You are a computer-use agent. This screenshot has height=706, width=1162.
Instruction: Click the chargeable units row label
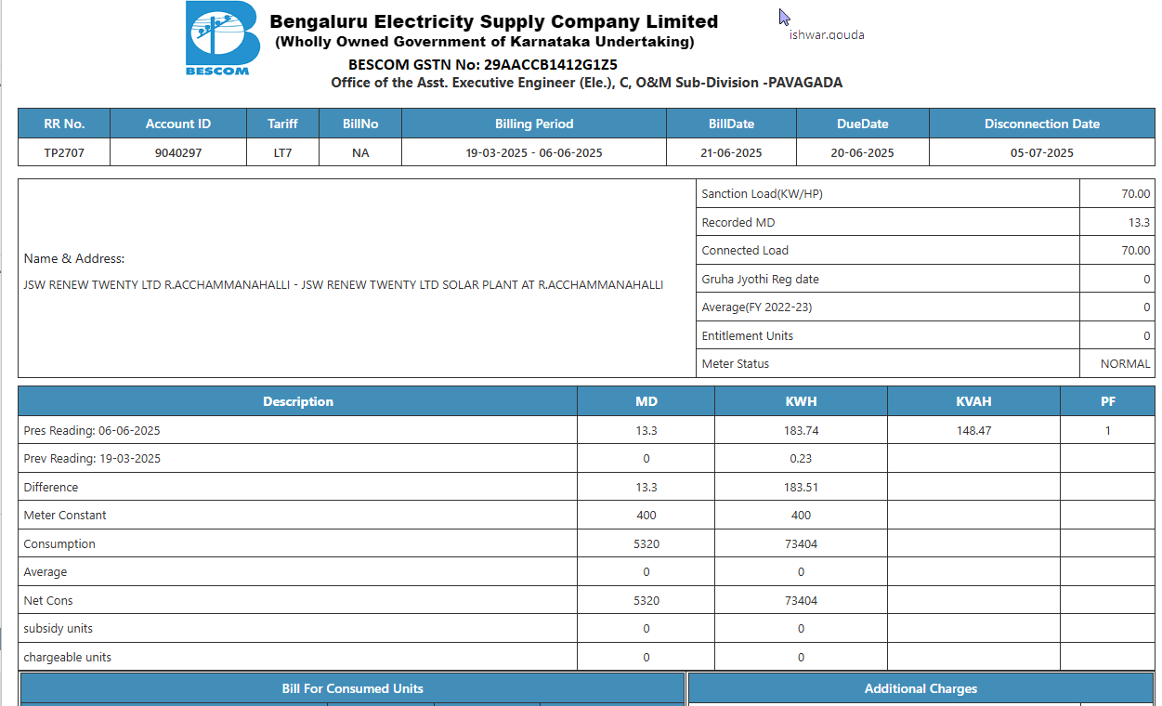point(68,657)
